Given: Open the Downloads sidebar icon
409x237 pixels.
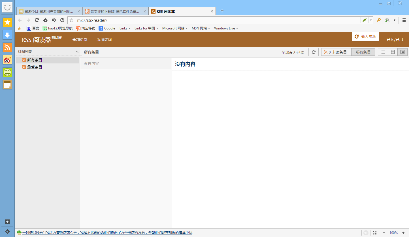Looking at the screenshot, I should (7, 35).
